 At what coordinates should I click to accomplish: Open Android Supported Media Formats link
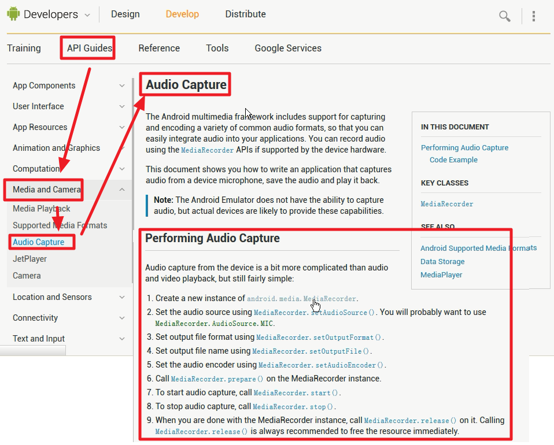point(478,249)
